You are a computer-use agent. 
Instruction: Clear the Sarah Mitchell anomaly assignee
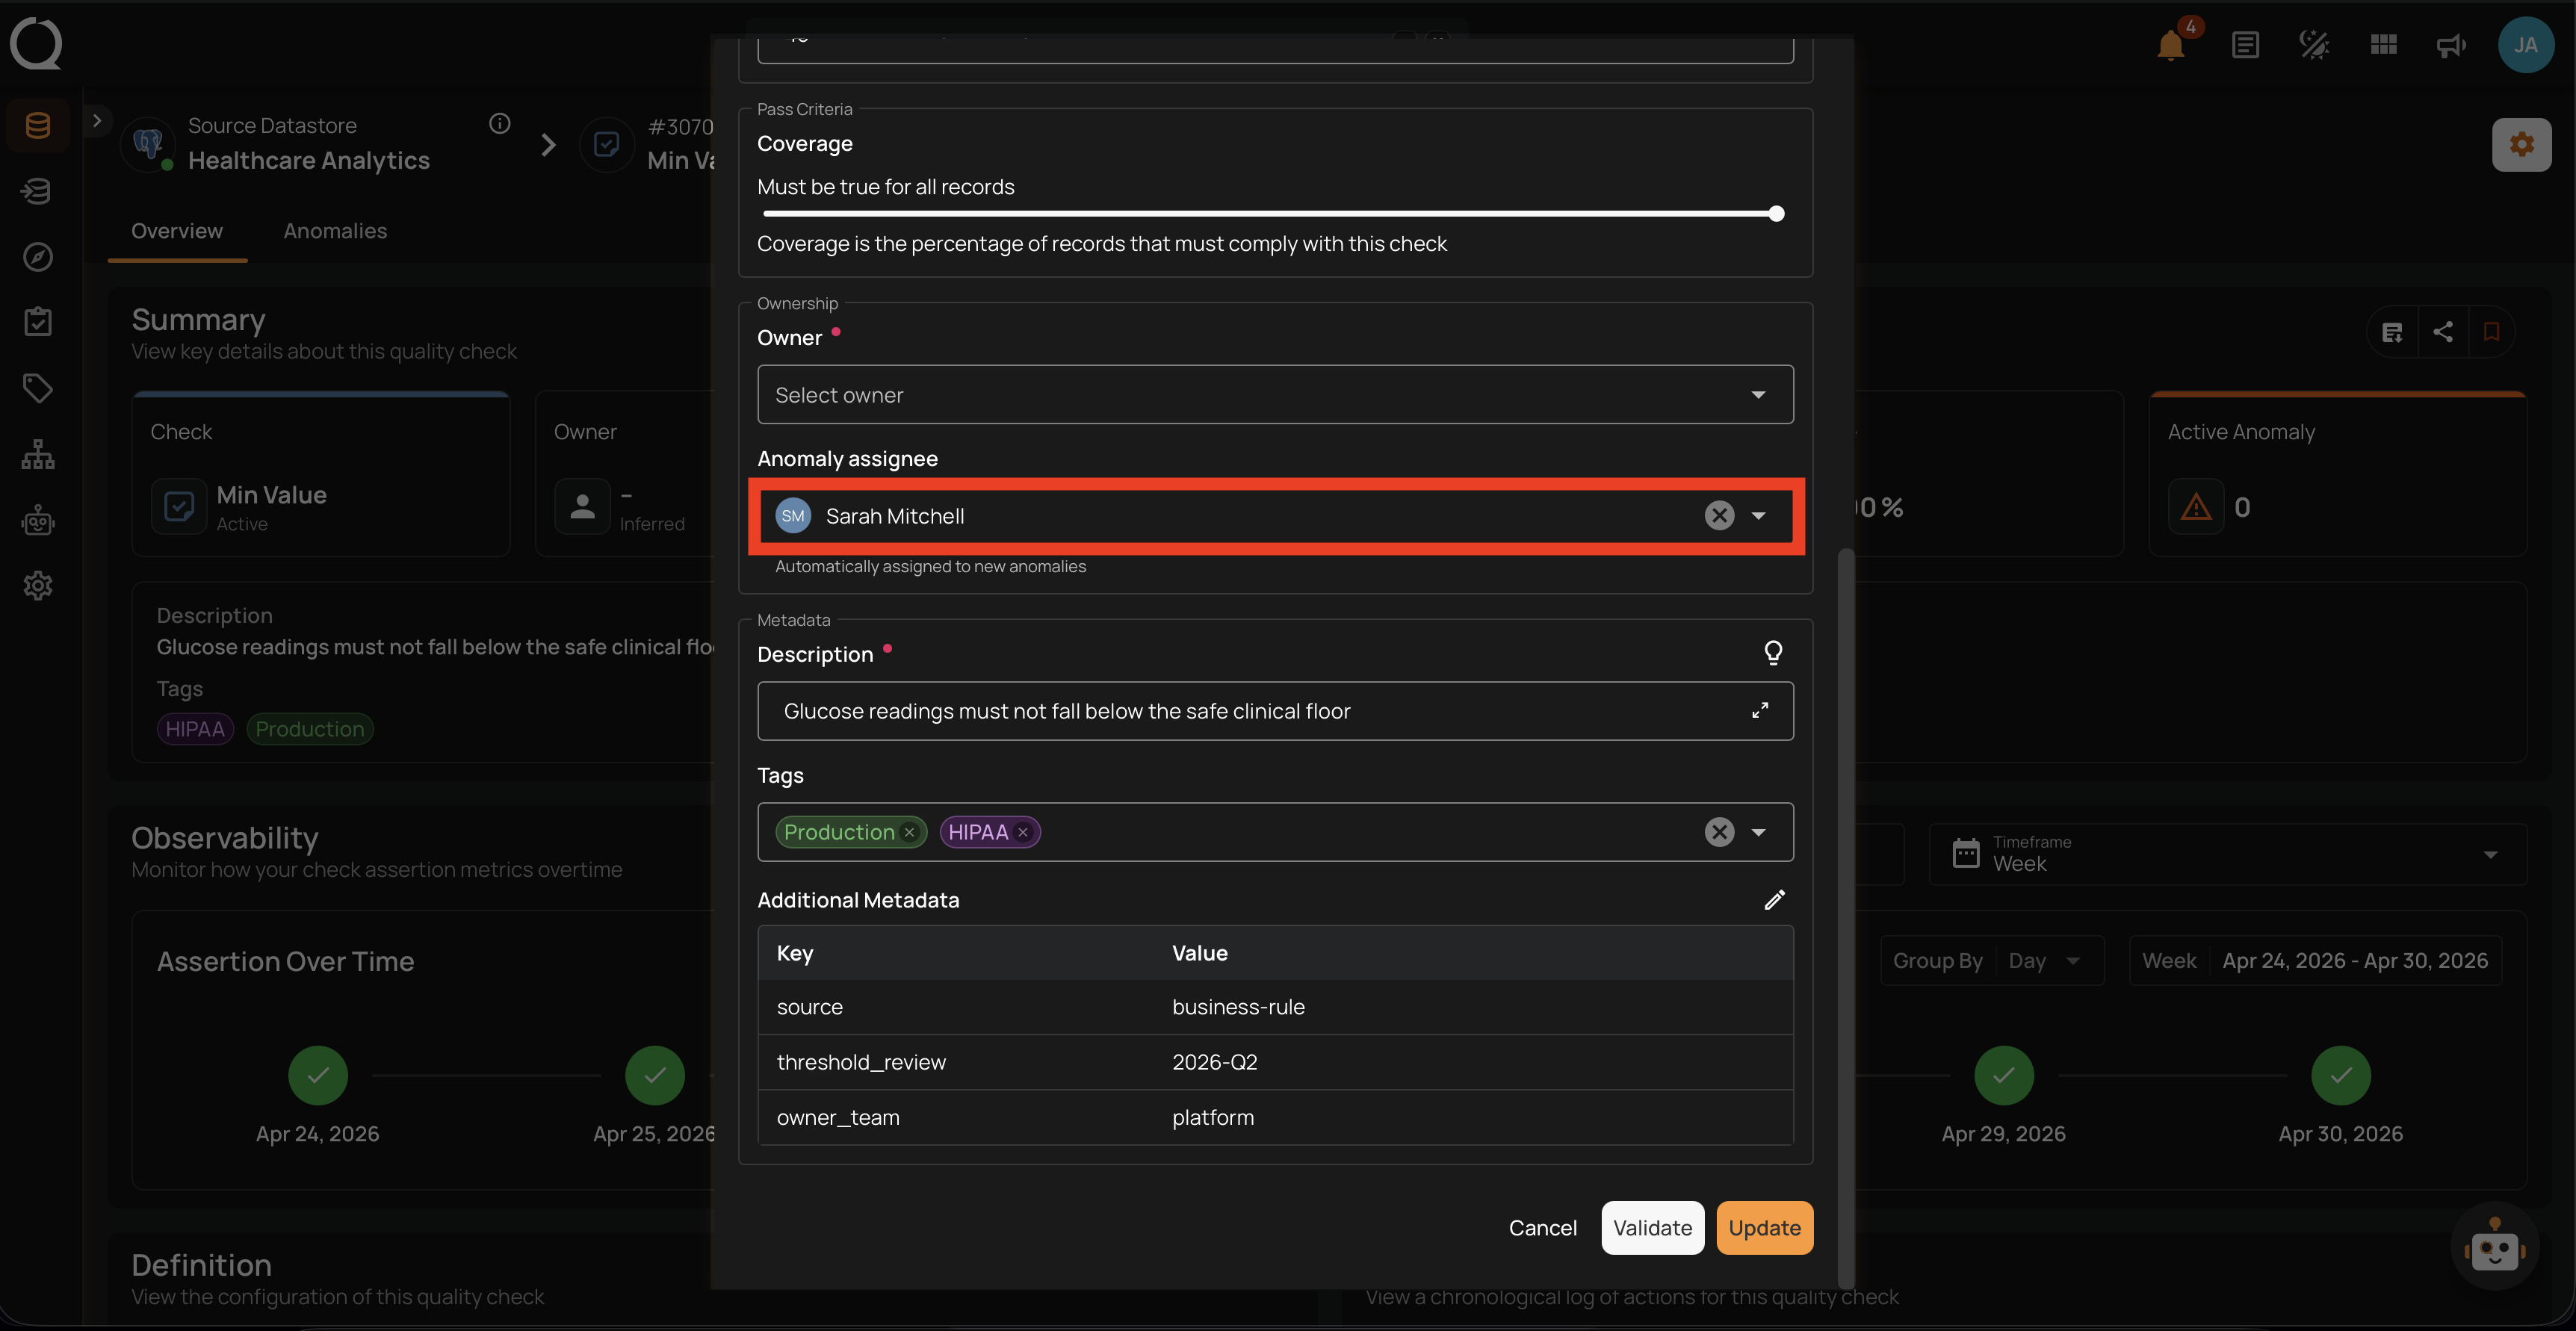(x=1719, y=515)
